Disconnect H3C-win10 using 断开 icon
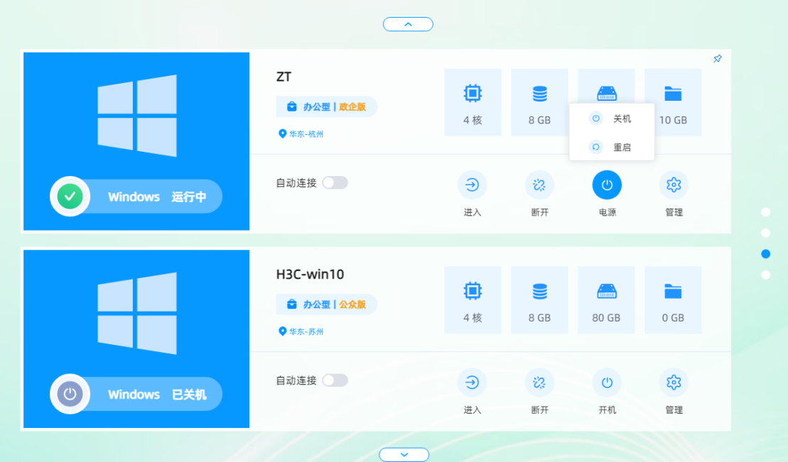788x462 pixels. pyautogui.click(x=539, y=383)
